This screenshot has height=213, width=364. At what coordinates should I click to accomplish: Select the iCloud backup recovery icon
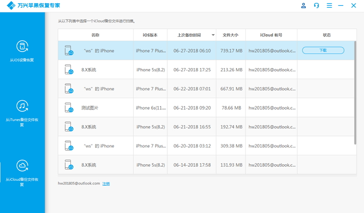(22, 166)
